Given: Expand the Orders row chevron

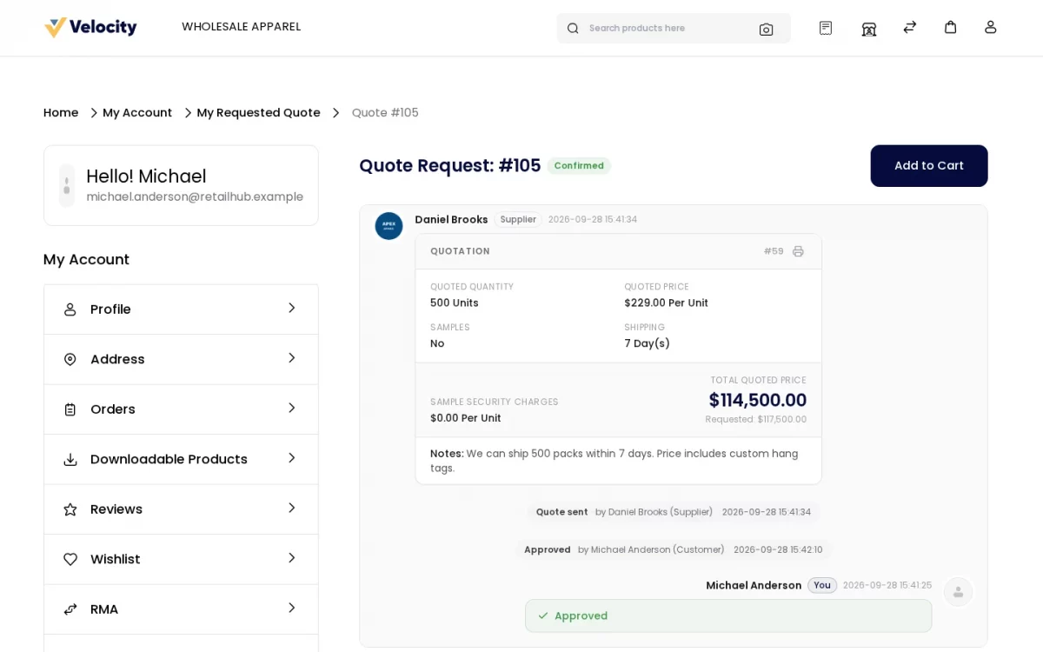Looking at the screenshot, I should pos(292,408).
